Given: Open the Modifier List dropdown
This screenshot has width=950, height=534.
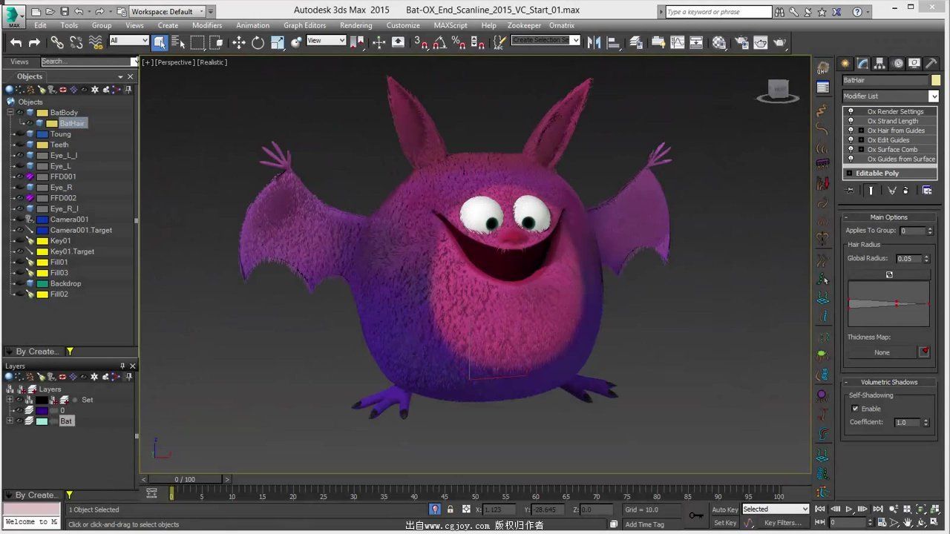Looking at the screenshot, I should click(x=890, y=96).
